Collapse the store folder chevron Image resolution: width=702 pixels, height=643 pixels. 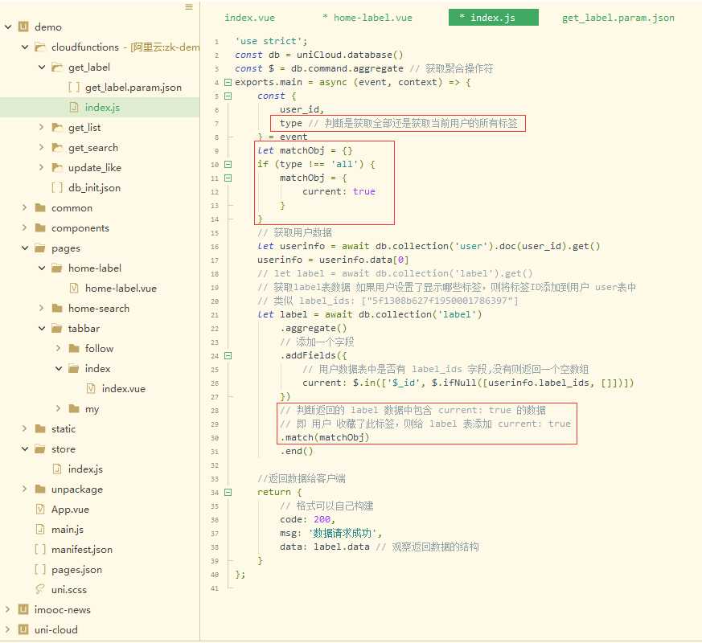click(x=25, y=448)
